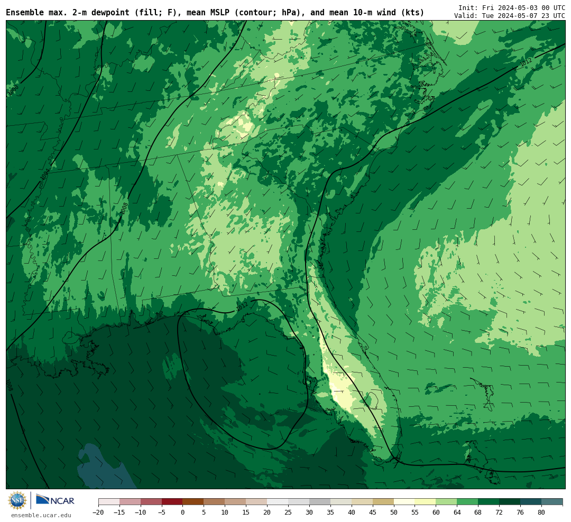Pick the 30 to 35 gray swatch

319,502
